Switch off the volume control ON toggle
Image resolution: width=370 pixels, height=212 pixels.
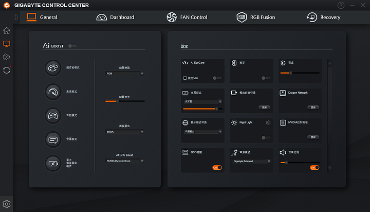point(314,168)
